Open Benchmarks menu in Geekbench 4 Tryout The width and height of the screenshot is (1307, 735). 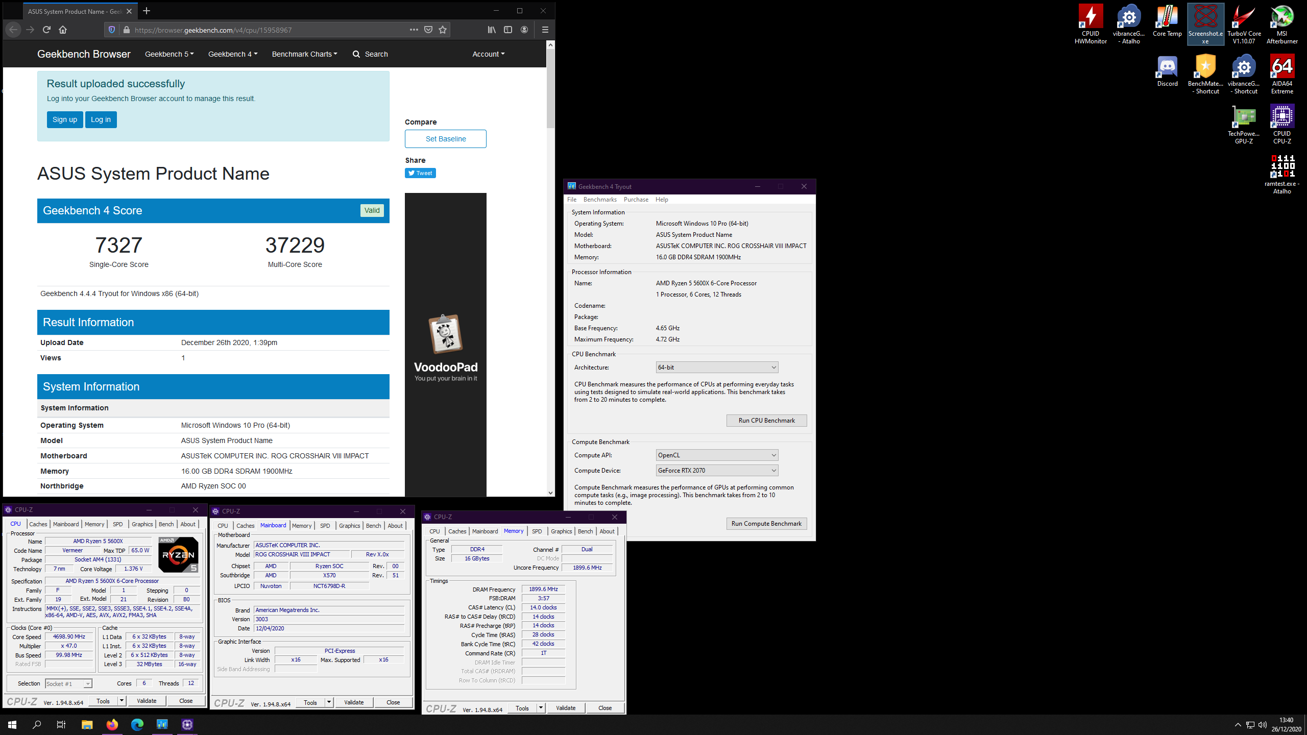click(x=600, y=200)
